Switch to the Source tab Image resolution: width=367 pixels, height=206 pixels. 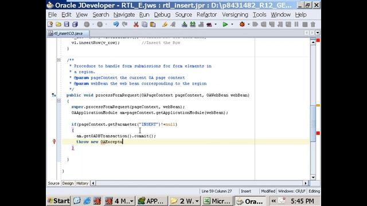(53, 183)
